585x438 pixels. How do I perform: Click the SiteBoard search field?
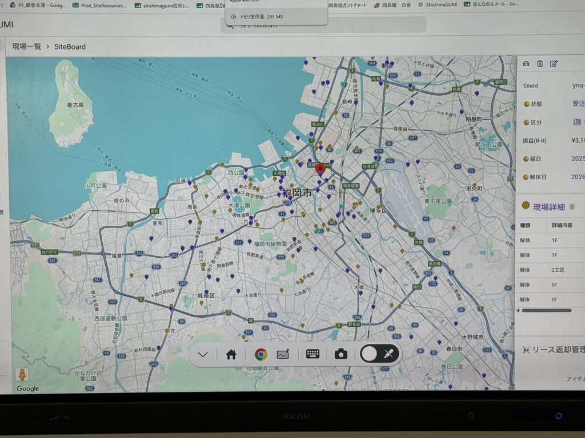tap(323, 25)
